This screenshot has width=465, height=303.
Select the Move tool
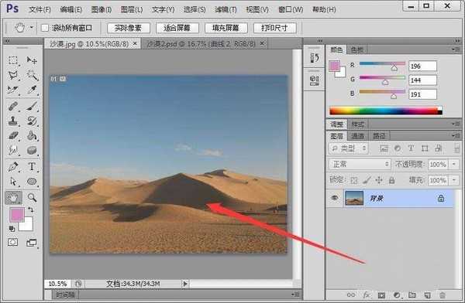(32, 60)
